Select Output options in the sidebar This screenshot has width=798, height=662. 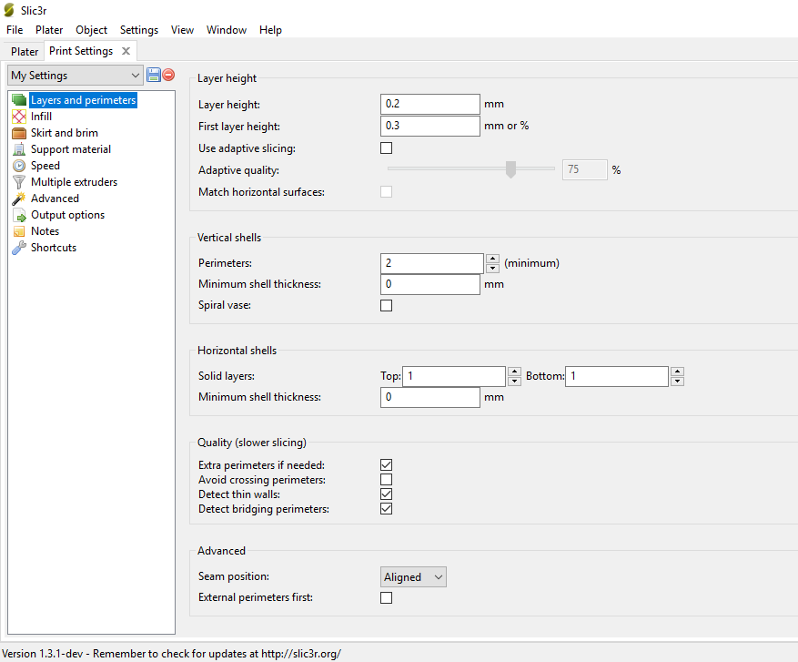click(67, 215)
